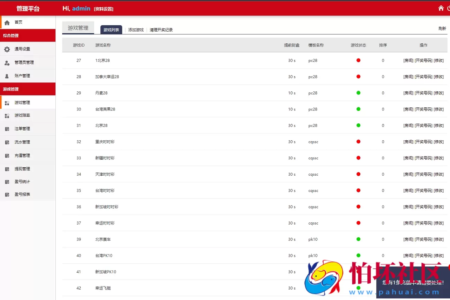Switch to the 添加游戏 tab
Image resolution: width=450 pixels, height=300 pixels.
[x=136, y=30]
